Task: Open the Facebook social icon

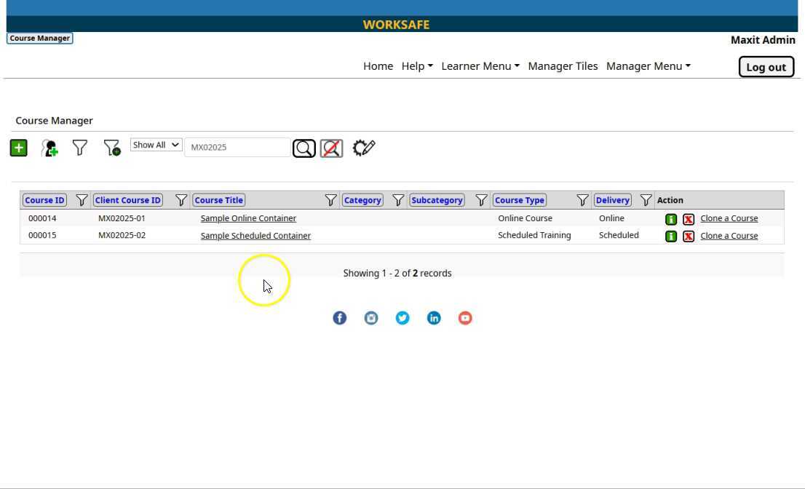Action: click(339, 318)
